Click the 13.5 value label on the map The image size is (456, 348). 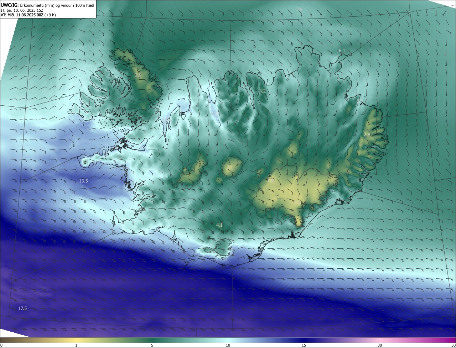(83, 181)
